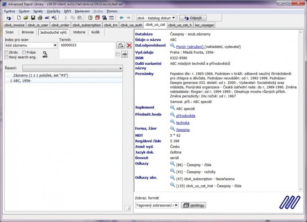Click the open folder toolbar icon
Image resolution: width=307 pixels, height=222 pixels.
[26, 18]
